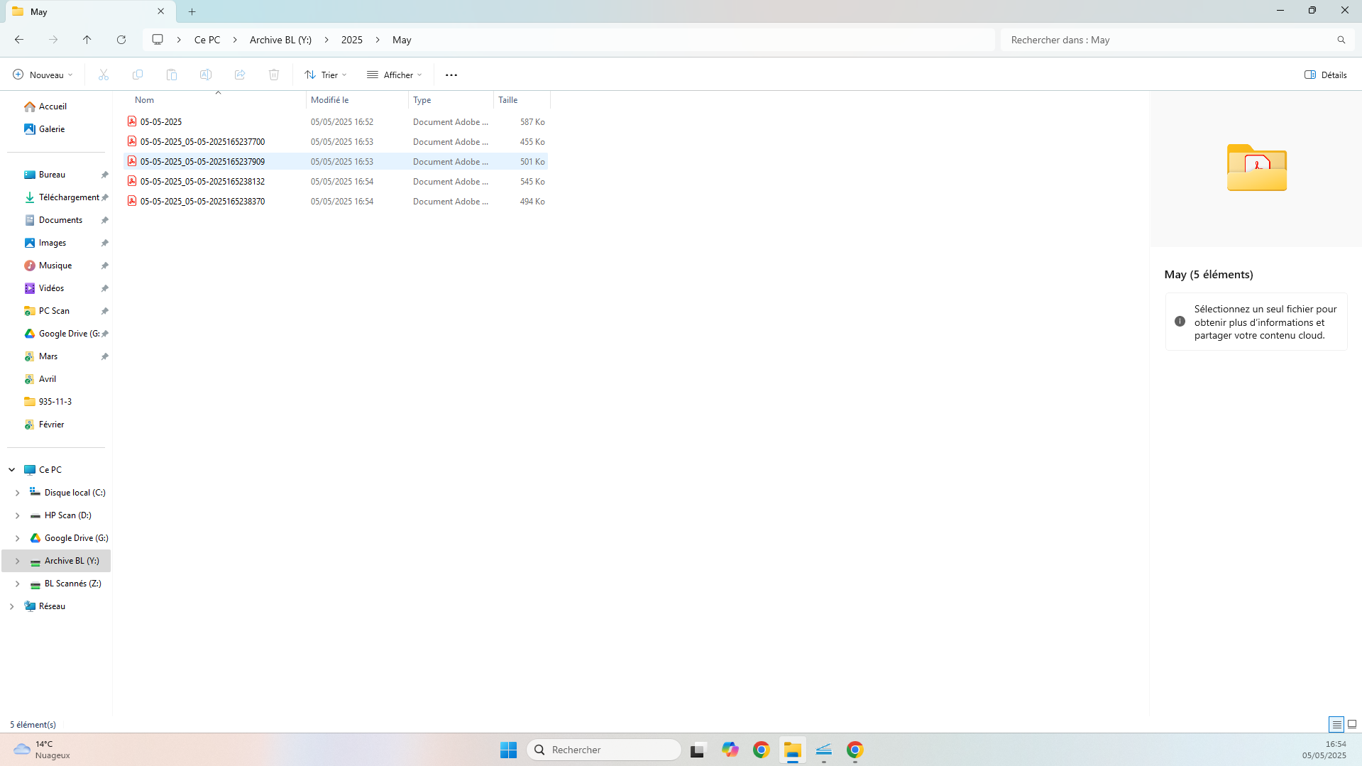Switch to details list view in status bar
This screenshot has height=766, width=1362.
(x=1336, y=724)
